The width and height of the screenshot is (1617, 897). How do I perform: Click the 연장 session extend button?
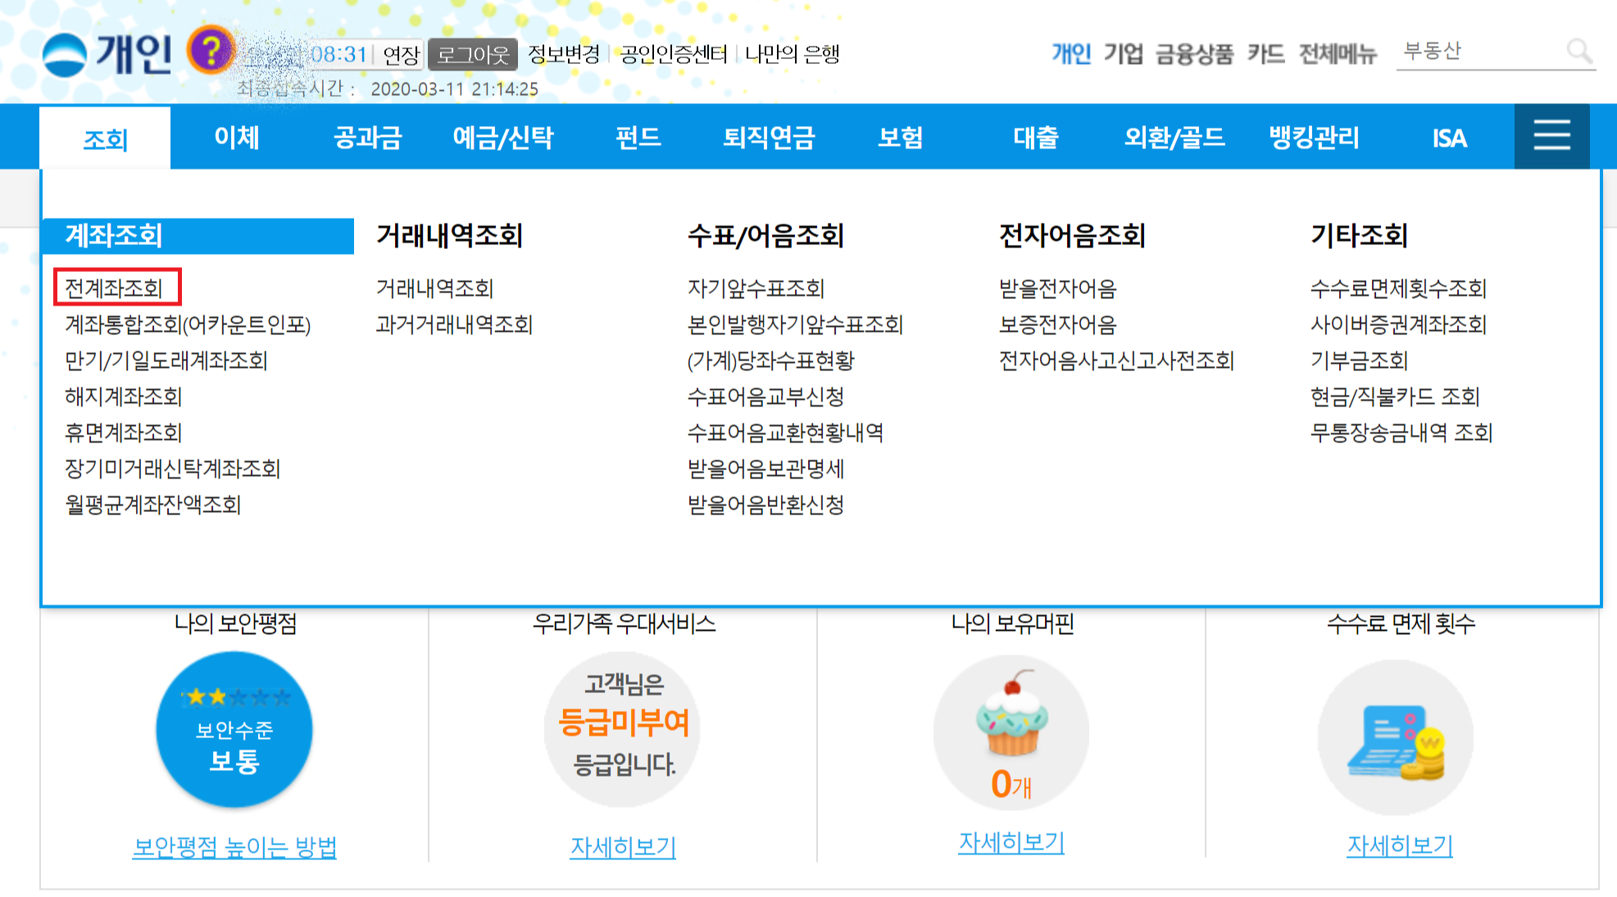[401, 55]
